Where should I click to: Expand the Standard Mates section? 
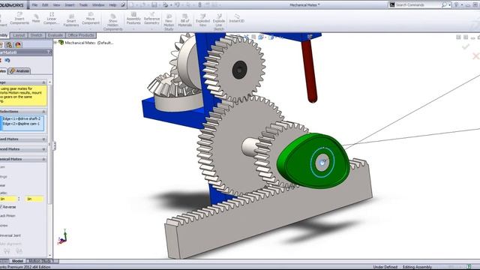click(x=43, y=139)
